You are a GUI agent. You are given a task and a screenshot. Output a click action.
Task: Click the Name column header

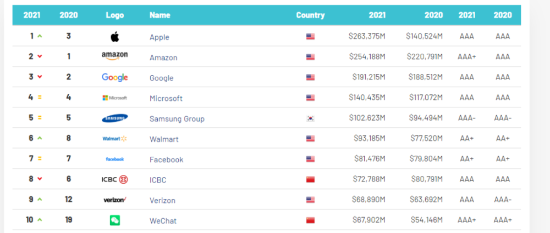click(x=159, y=15)
